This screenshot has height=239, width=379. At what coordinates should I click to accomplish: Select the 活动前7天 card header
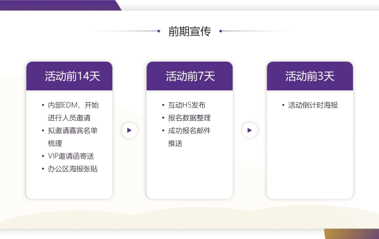point(189,76)
